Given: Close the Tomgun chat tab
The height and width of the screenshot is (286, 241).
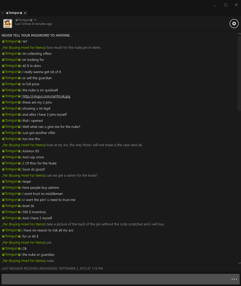Looking at the screenshot, I should click(x=25, y=13).
